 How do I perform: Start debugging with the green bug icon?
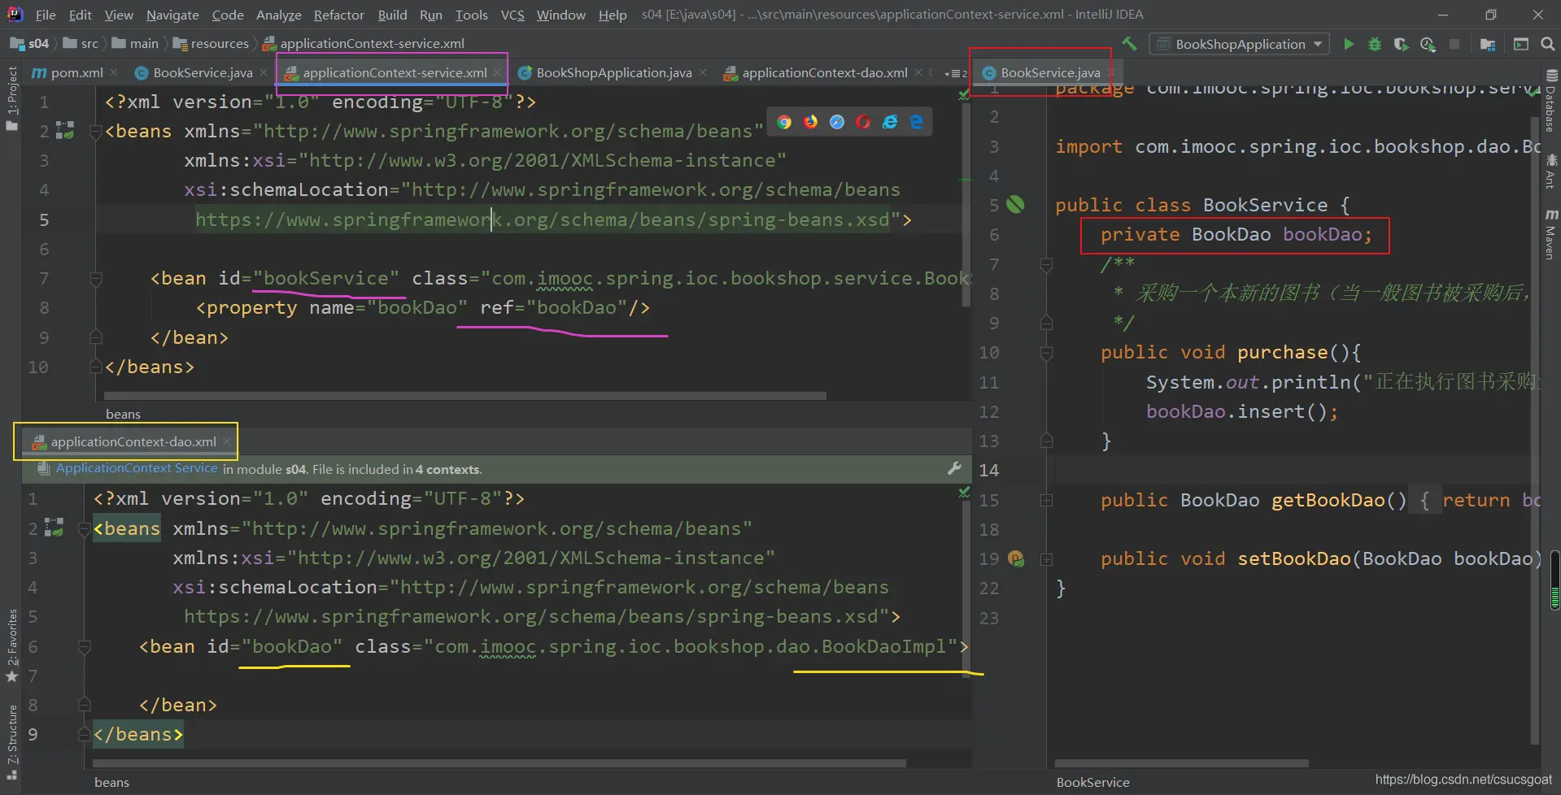(x=1375, y=44)
